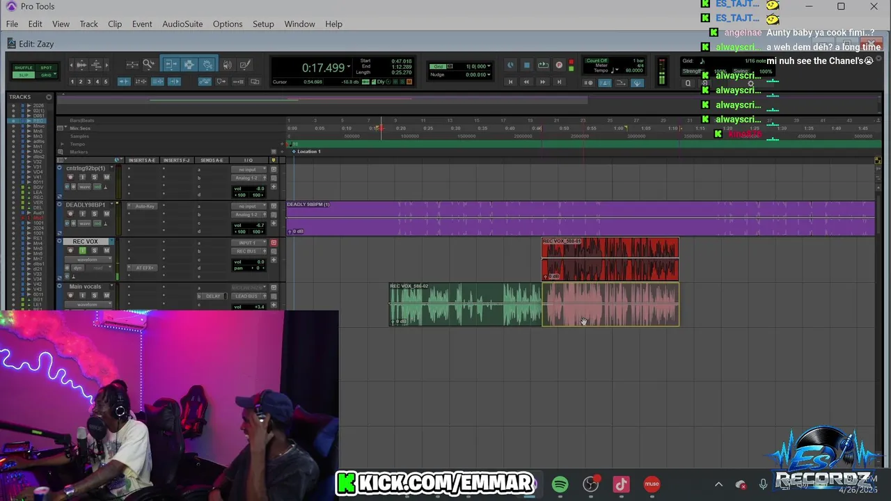Open the Setup menu
The height and width of the screenshot is (501, 891).
pos(263,24)
